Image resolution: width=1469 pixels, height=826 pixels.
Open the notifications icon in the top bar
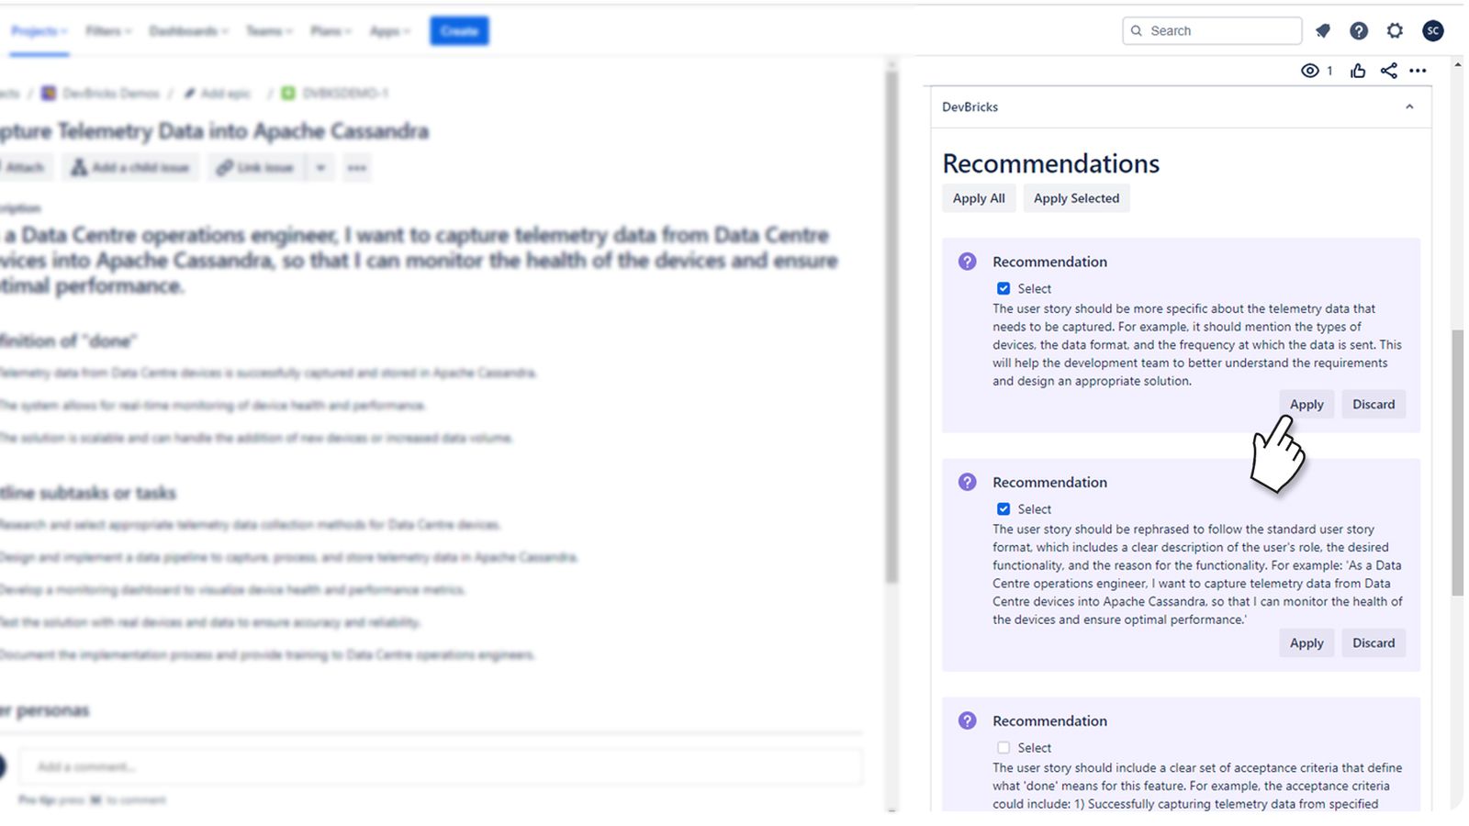tap(1323, 30)
